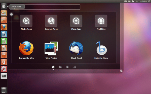Switch to the Music lens tab
151x94 pixels.
click(74, 67)
